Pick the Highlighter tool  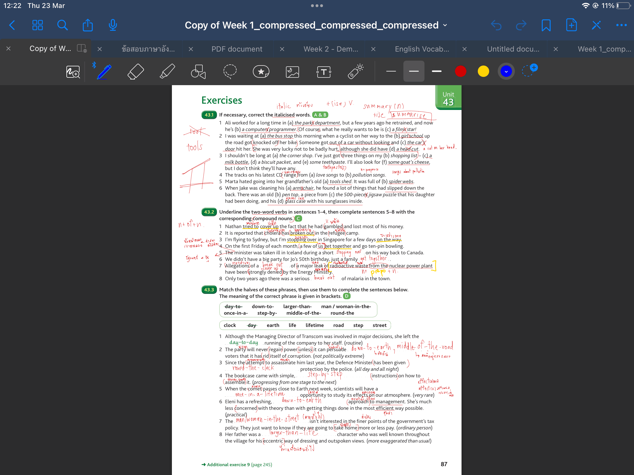(167, 71)
